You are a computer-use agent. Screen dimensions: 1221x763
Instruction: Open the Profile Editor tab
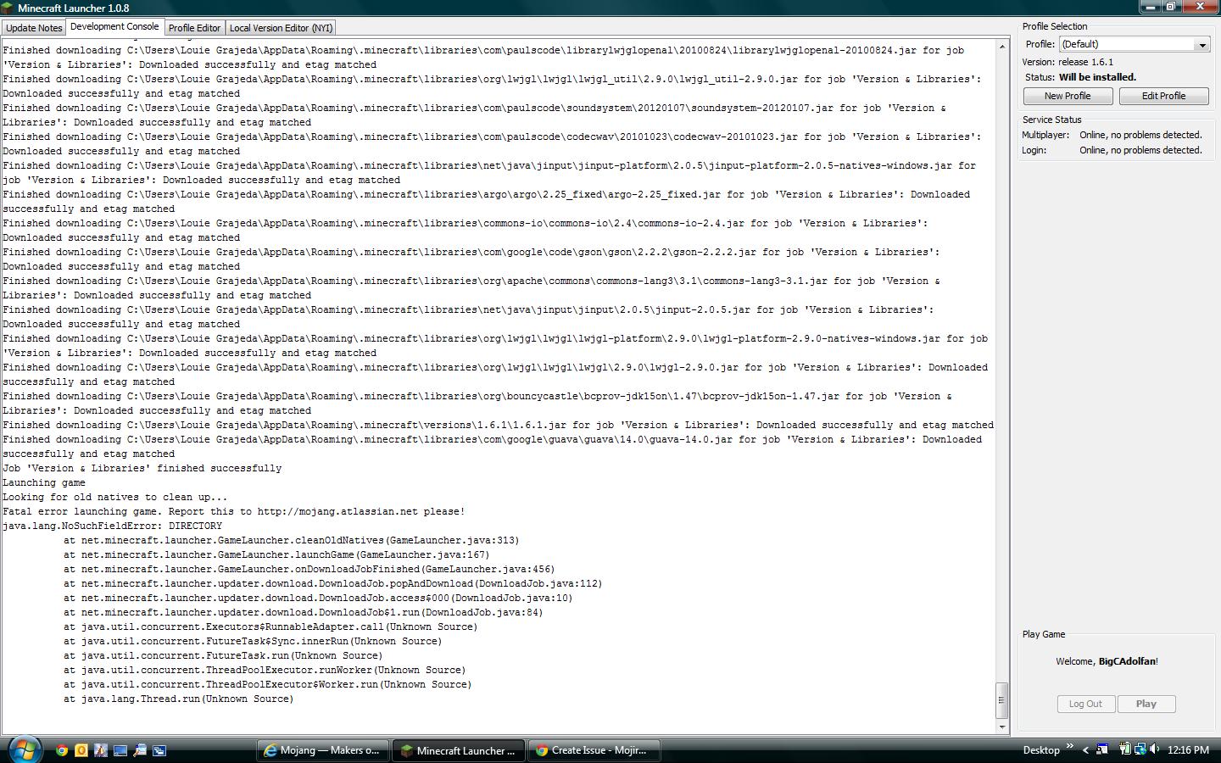194,28
